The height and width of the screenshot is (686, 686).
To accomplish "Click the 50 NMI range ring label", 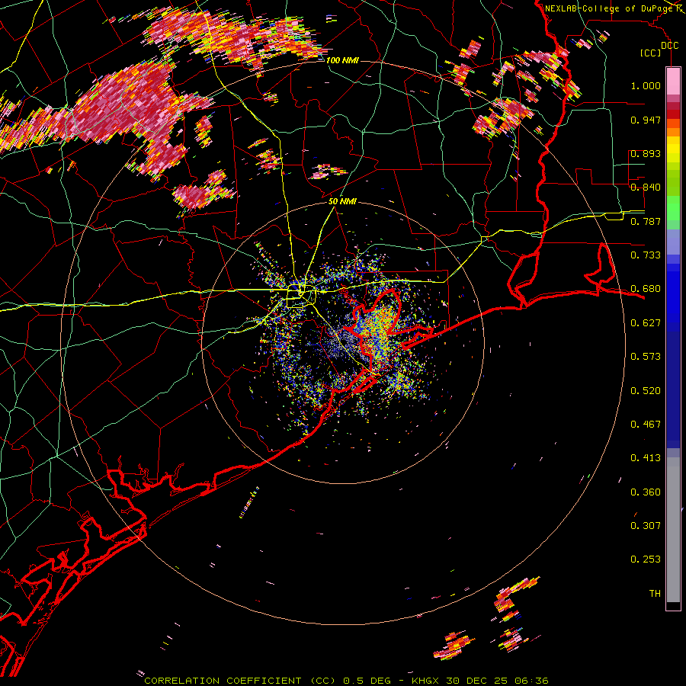I will tap(342, 201).
